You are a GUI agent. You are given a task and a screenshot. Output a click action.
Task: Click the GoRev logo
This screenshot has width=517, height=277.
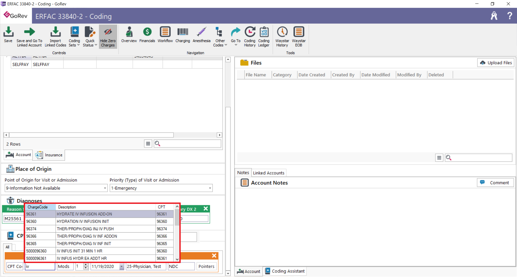[x=16, y=15]
